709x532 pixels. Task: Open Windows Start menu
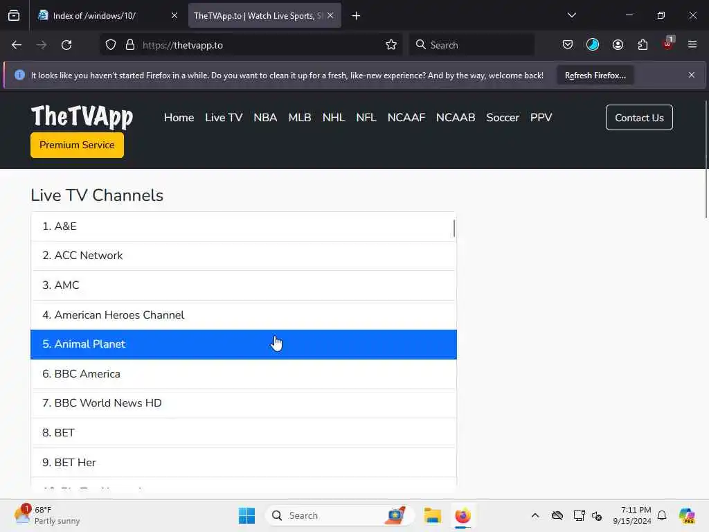(246, 515)
